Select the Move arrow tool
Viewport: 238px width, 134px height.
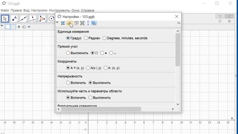pos(5,19)
